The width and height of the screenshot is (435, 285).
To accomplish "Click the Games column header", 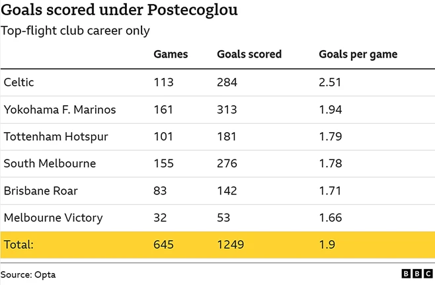I will (x=171, y=54).
